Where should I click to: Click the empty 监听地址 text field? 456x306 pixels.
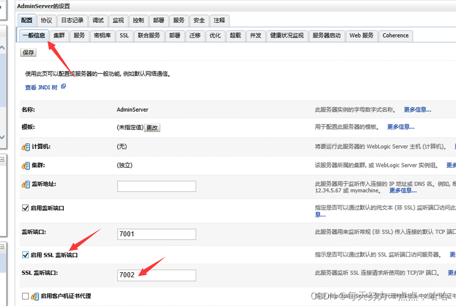coord(156,186)
